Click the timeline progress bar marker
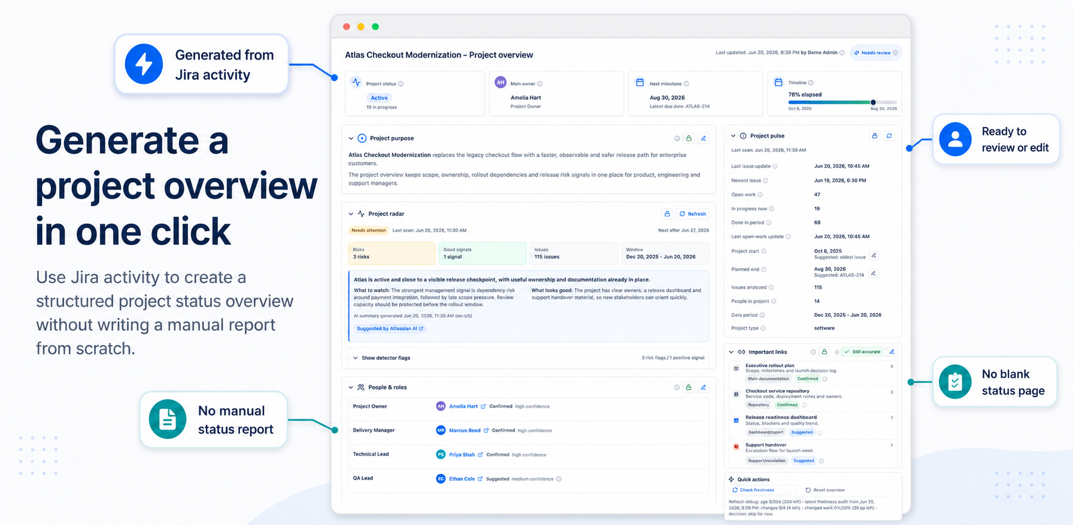This screenshot has width=1073, height=525. pyautogui.click(x=873, y=102)
